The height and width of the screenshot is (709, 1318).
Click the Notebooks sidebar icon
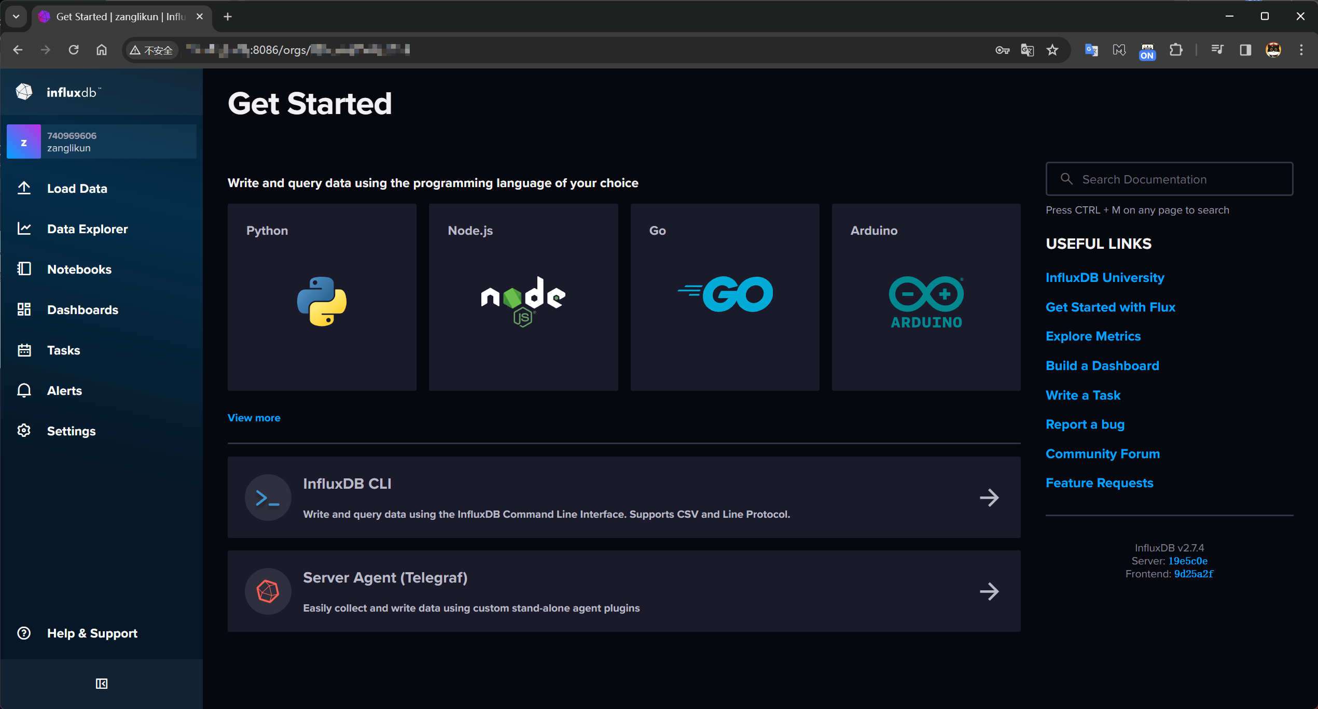coord(24,269)
